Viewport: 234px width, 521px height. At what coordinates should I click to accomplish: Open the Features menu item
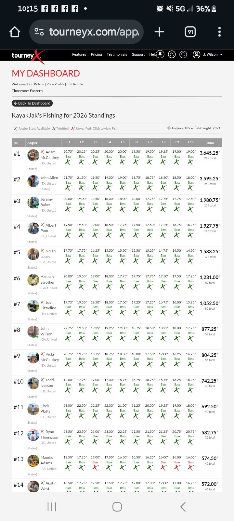(79, 54)
